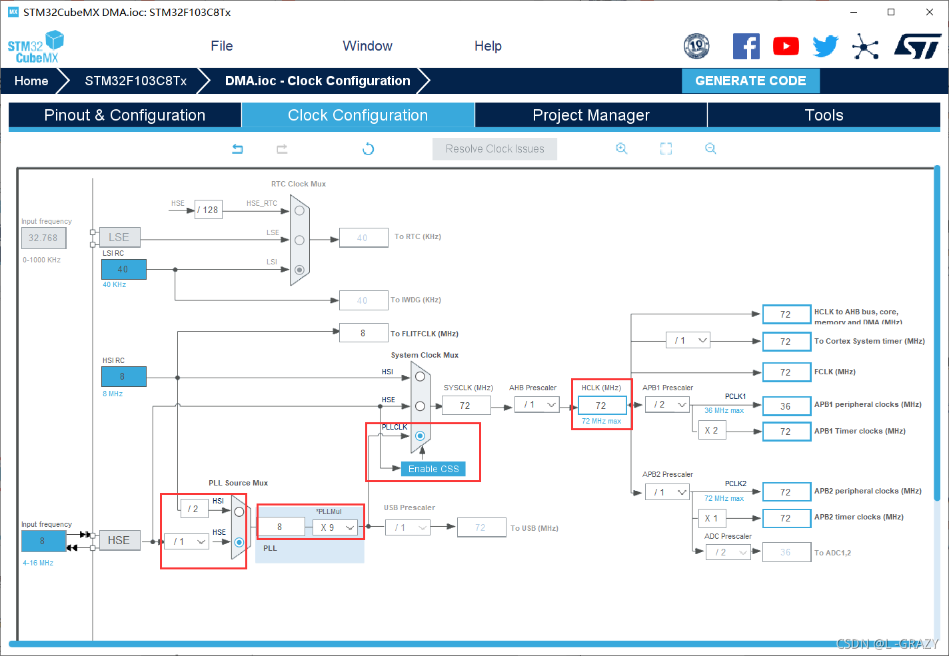
Task: Open the ADC Prescaler dropdown
Action: [728, 552]
